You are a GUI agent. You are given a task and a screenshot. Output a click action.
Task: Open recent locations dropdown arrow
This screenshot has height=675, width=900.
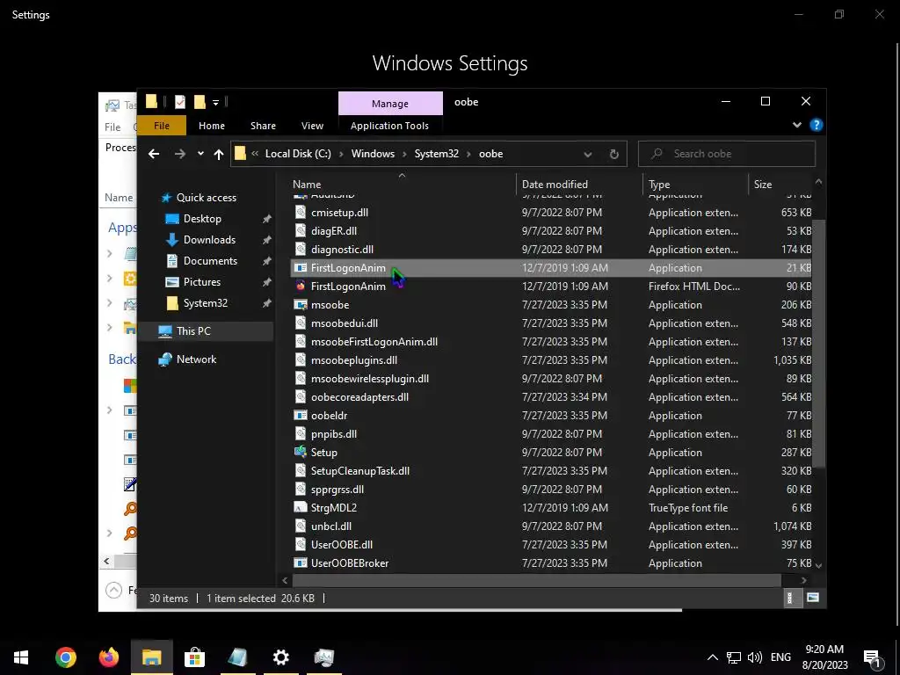[x=200, y=153]
